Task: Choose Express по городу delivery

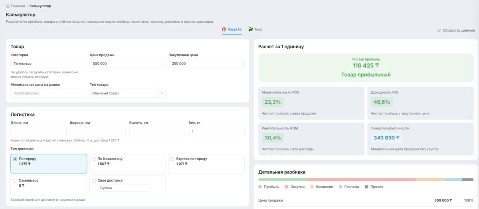Action: click(206, 164)
